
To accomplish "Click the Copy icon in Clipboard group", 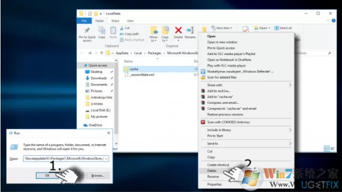I will (101, 30).
